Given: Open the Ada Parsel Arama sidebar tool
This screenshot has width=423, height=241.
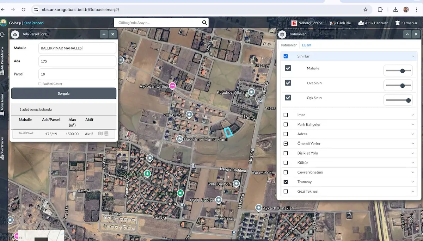Looking at the screenshot, I should click(x=2, y=61).
